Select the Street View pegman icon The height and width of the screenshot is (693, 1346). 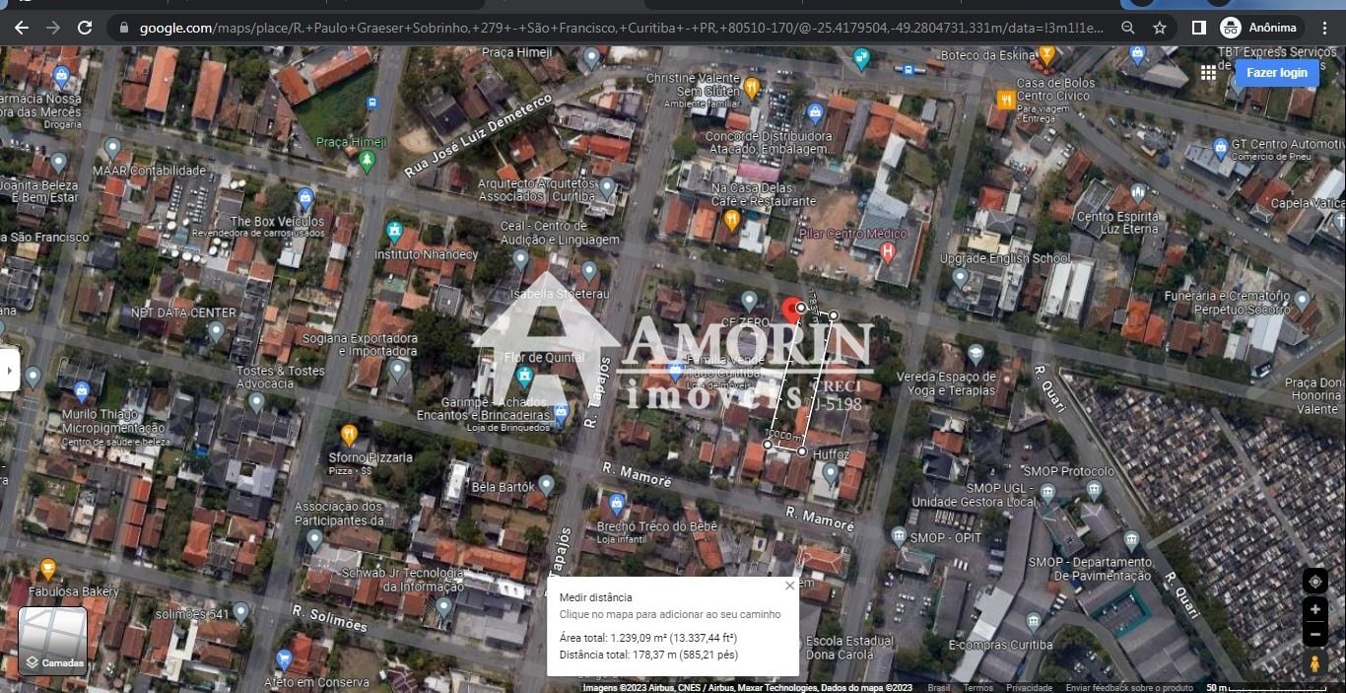click(1314, 664)
